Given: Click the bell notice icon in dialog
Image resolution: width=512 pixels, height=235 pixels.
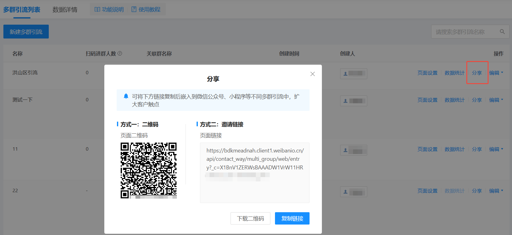Looking at the screenshot, I should tap(126, 96).
